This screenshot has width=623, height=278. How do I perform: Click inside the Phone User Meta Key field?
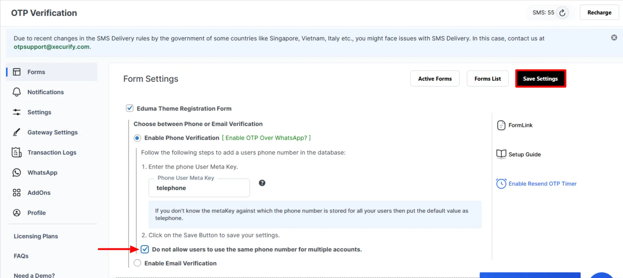199,188
